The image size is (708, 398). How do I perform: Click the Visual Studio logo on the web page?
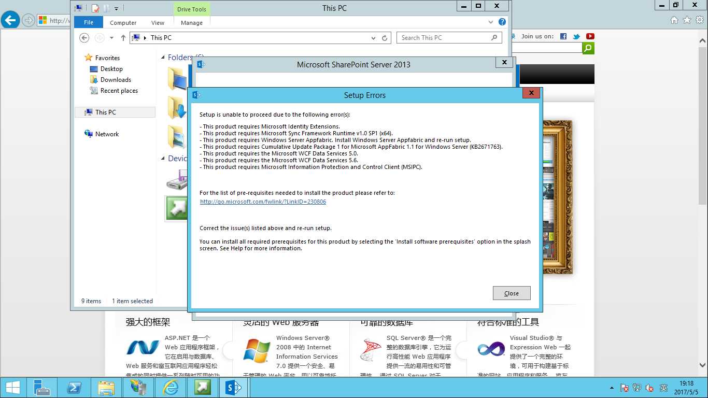click(491, 349)
